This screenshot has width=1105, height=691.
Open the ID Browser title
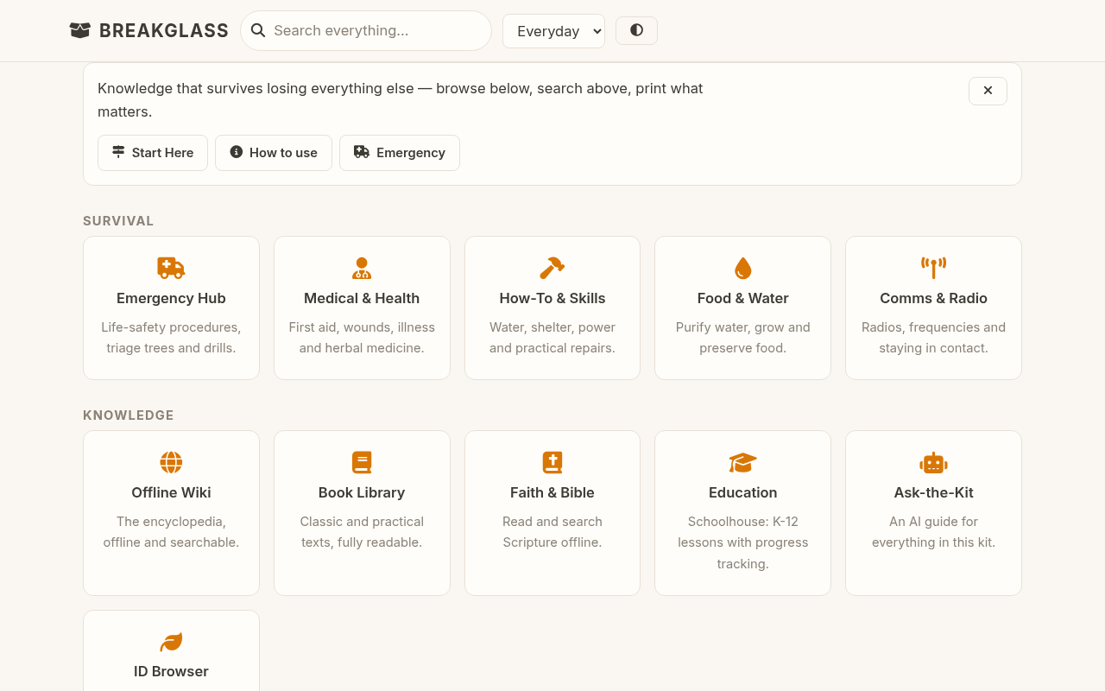pyautogui.click(x=171, y=671)
